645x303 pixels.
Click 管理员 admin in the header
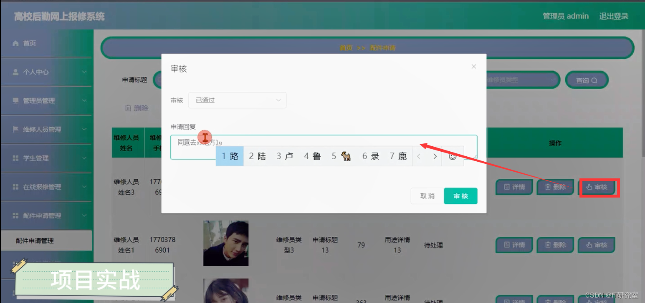point(566,16)
